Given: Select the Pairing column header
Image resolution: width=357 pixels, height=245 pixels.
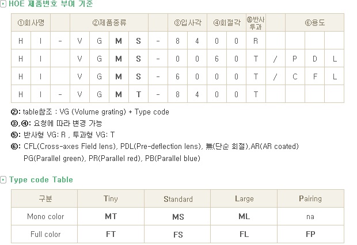Looking at the screenshot, I should coord(310,198).
